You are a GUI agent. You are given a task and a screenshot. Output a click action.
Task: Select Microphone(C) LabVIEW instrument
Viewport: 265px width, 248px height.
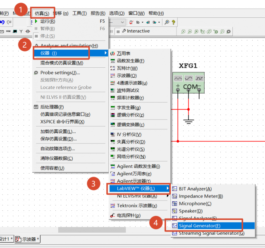click(213, 204)
